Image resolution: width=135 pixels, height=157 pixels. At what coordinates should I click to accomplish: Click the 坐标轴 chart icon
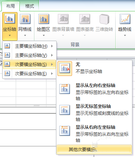10,19
